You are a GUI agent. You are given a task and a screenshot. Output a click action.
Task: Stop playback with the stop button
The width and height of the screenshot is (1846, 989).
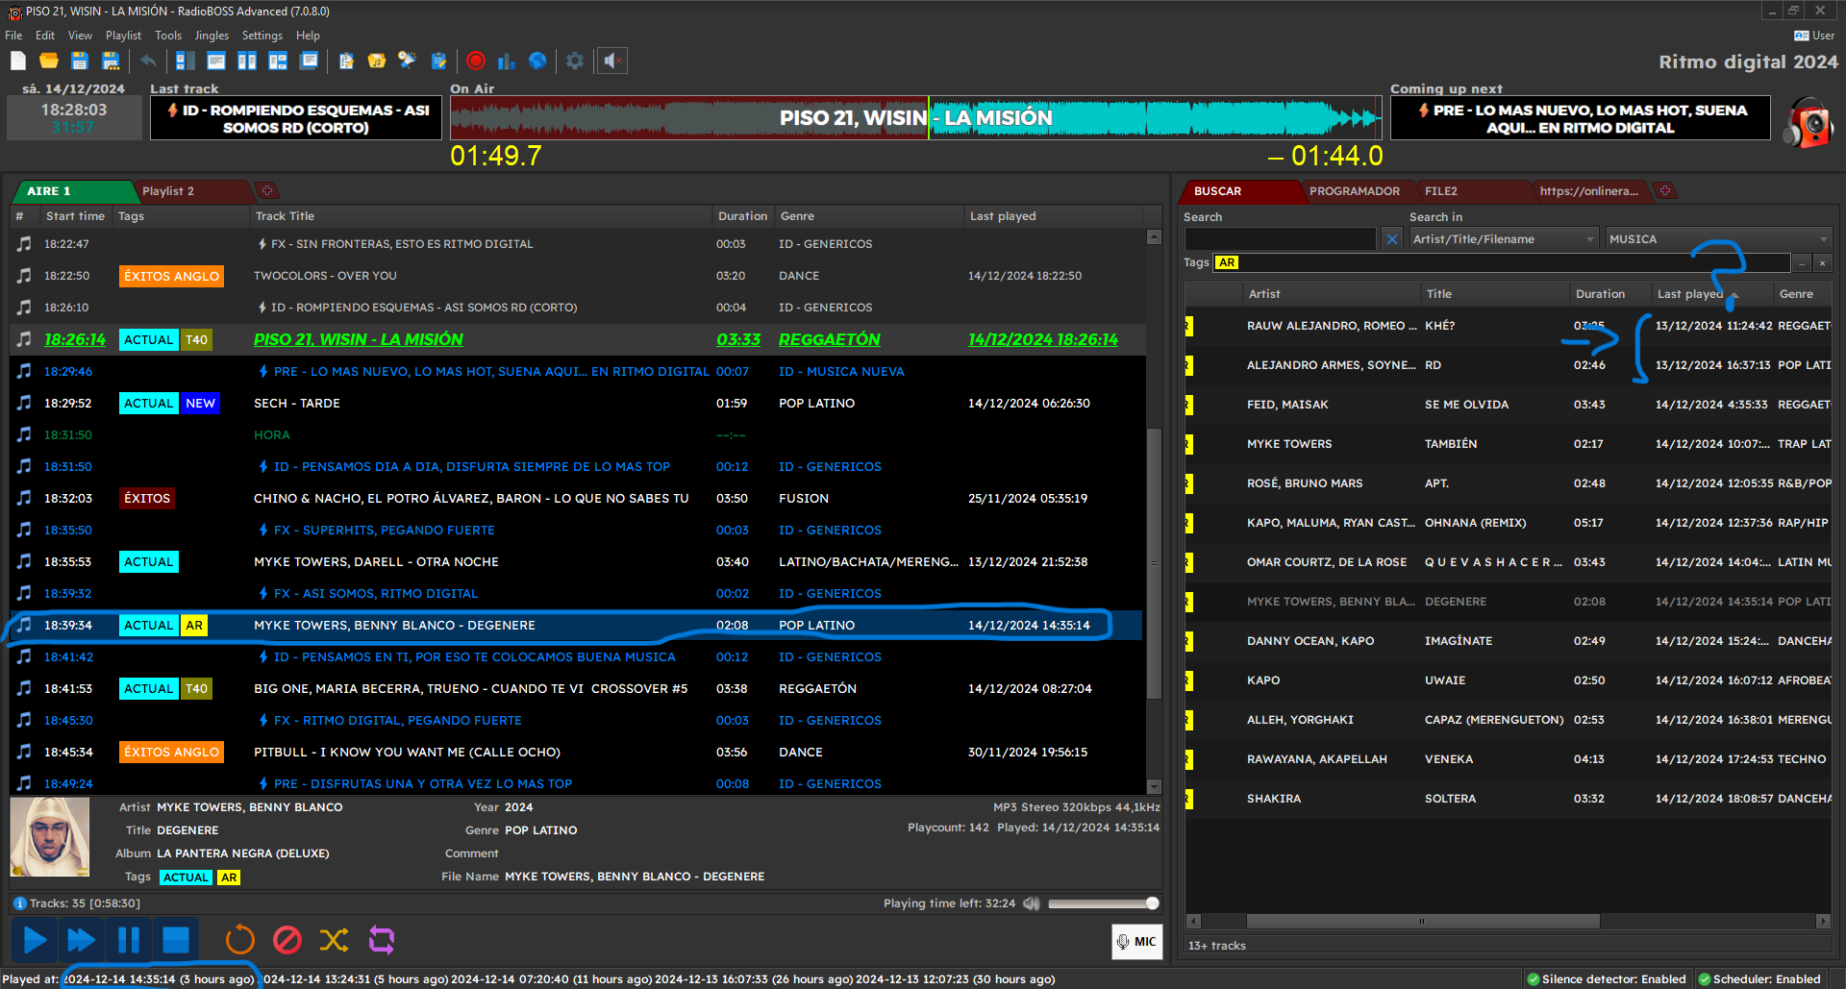(x=175, y=940)
